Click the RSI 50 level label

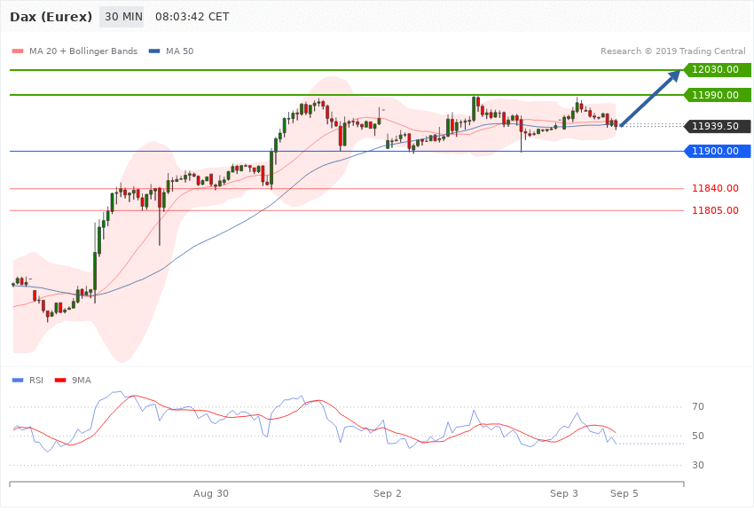698,436
